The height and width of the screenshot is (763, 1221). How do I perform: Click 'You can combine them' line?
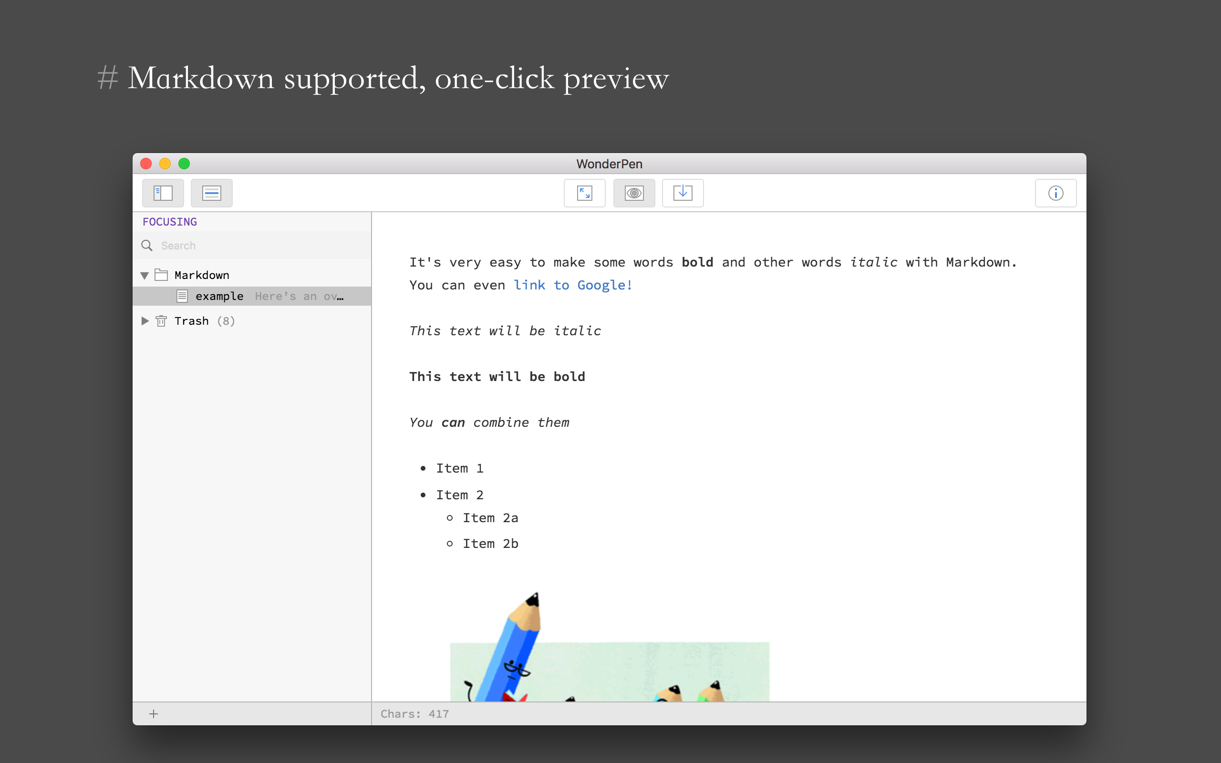coord(489,423)
